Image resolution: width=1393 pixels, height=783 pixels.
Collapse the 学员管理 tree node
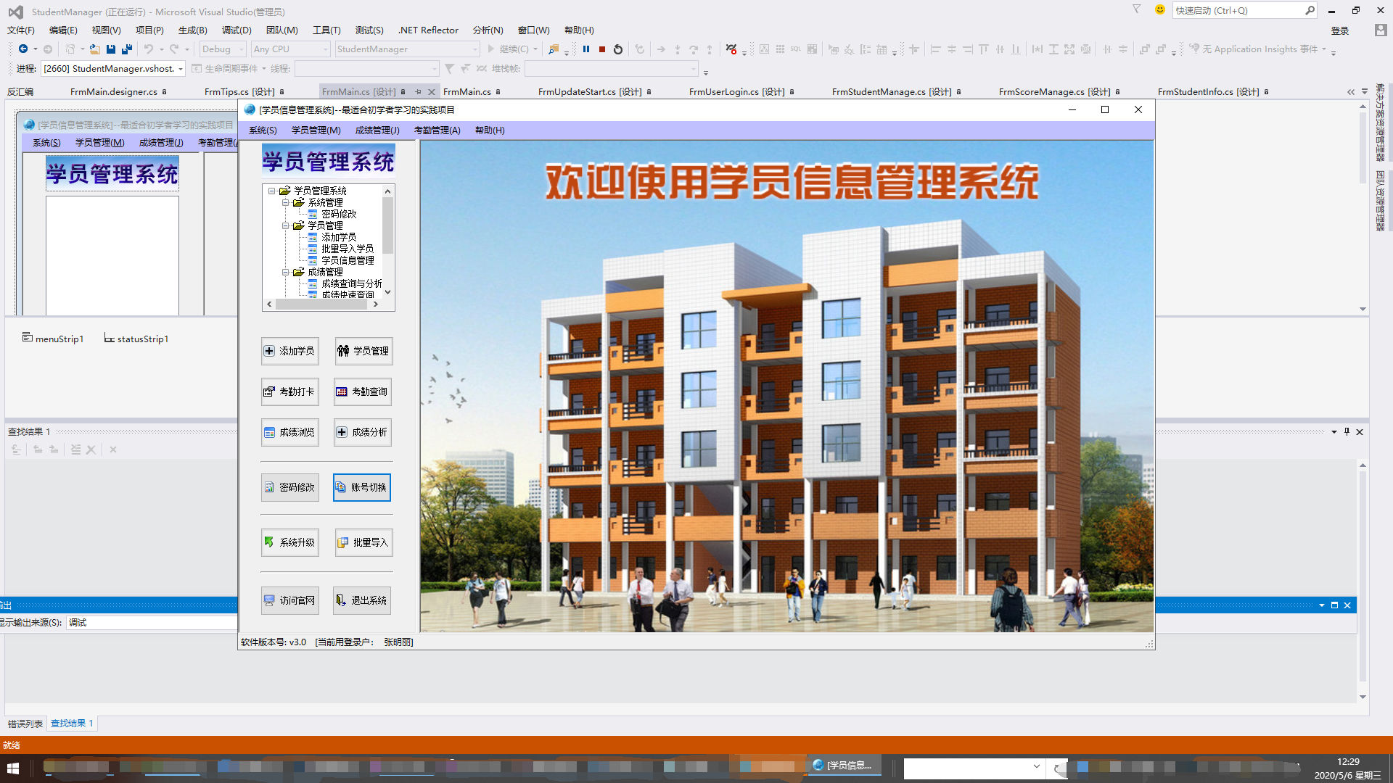point(286,225)
